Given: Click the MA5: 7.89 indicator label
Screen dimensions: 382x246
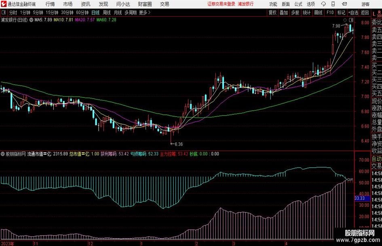Looking at the screenshot, I should pyautogui.click(x=43, y=20).
